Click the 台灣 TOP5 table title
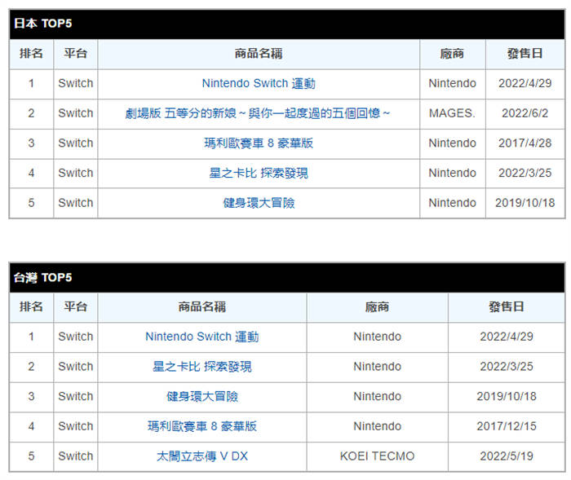571x480 pixels. [42, 277]
